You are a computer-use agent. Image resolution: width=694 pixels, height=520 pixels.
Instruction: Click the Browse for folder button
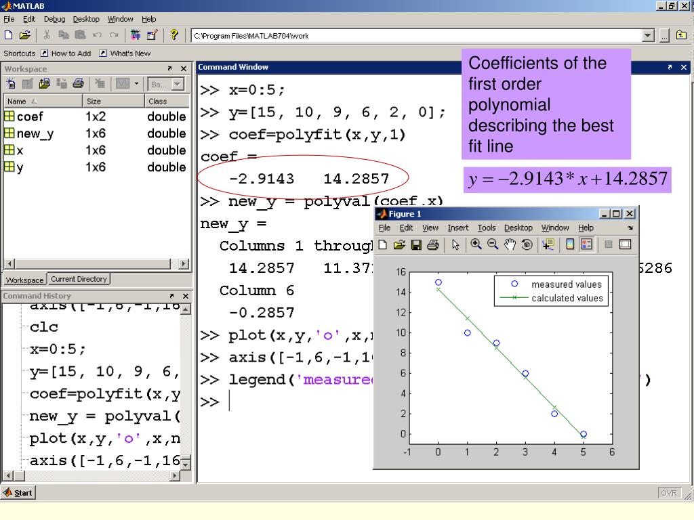click(664, 35)
